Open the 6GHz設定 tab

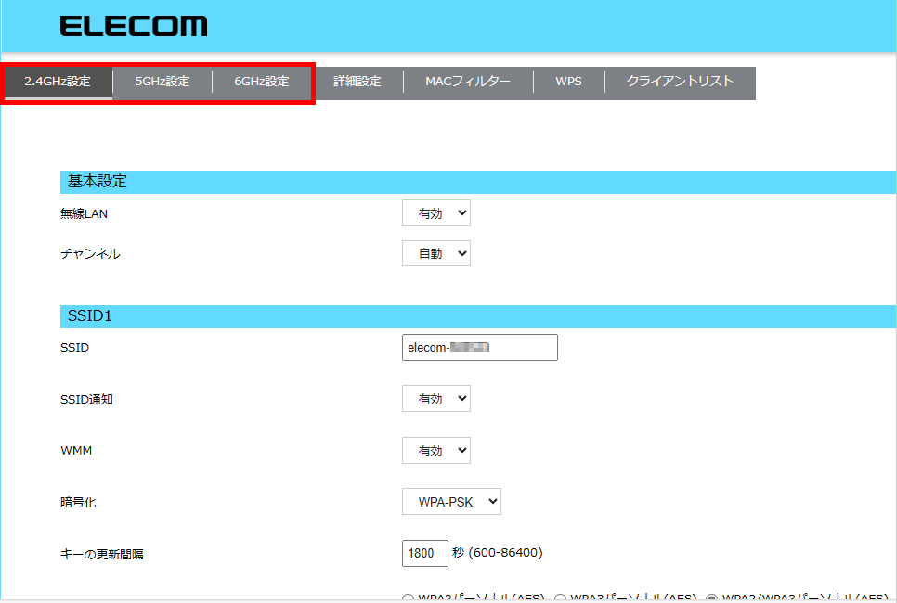262,82
